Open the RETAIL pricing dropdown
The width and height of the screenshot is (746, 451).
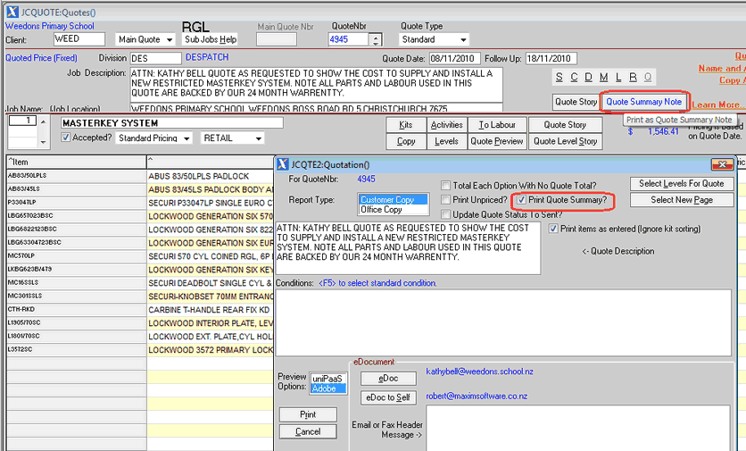click(258, 138)
